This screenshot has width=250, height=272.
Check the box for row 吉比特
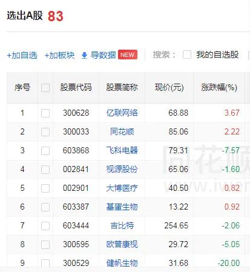click(x=45, y=226)
